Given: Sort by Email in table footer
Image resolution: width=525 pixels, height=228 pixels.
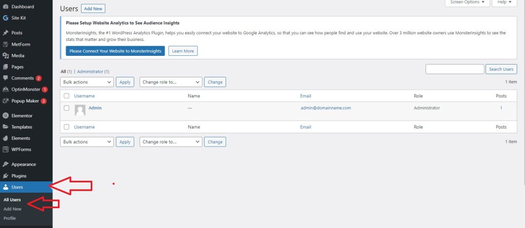Looking at the screenshot, I should click(x=306, y=127).
